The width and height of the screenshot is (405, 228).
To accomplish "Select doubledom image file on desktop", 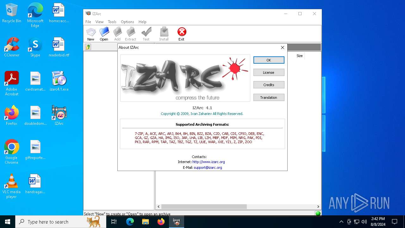I will [35, 116].
